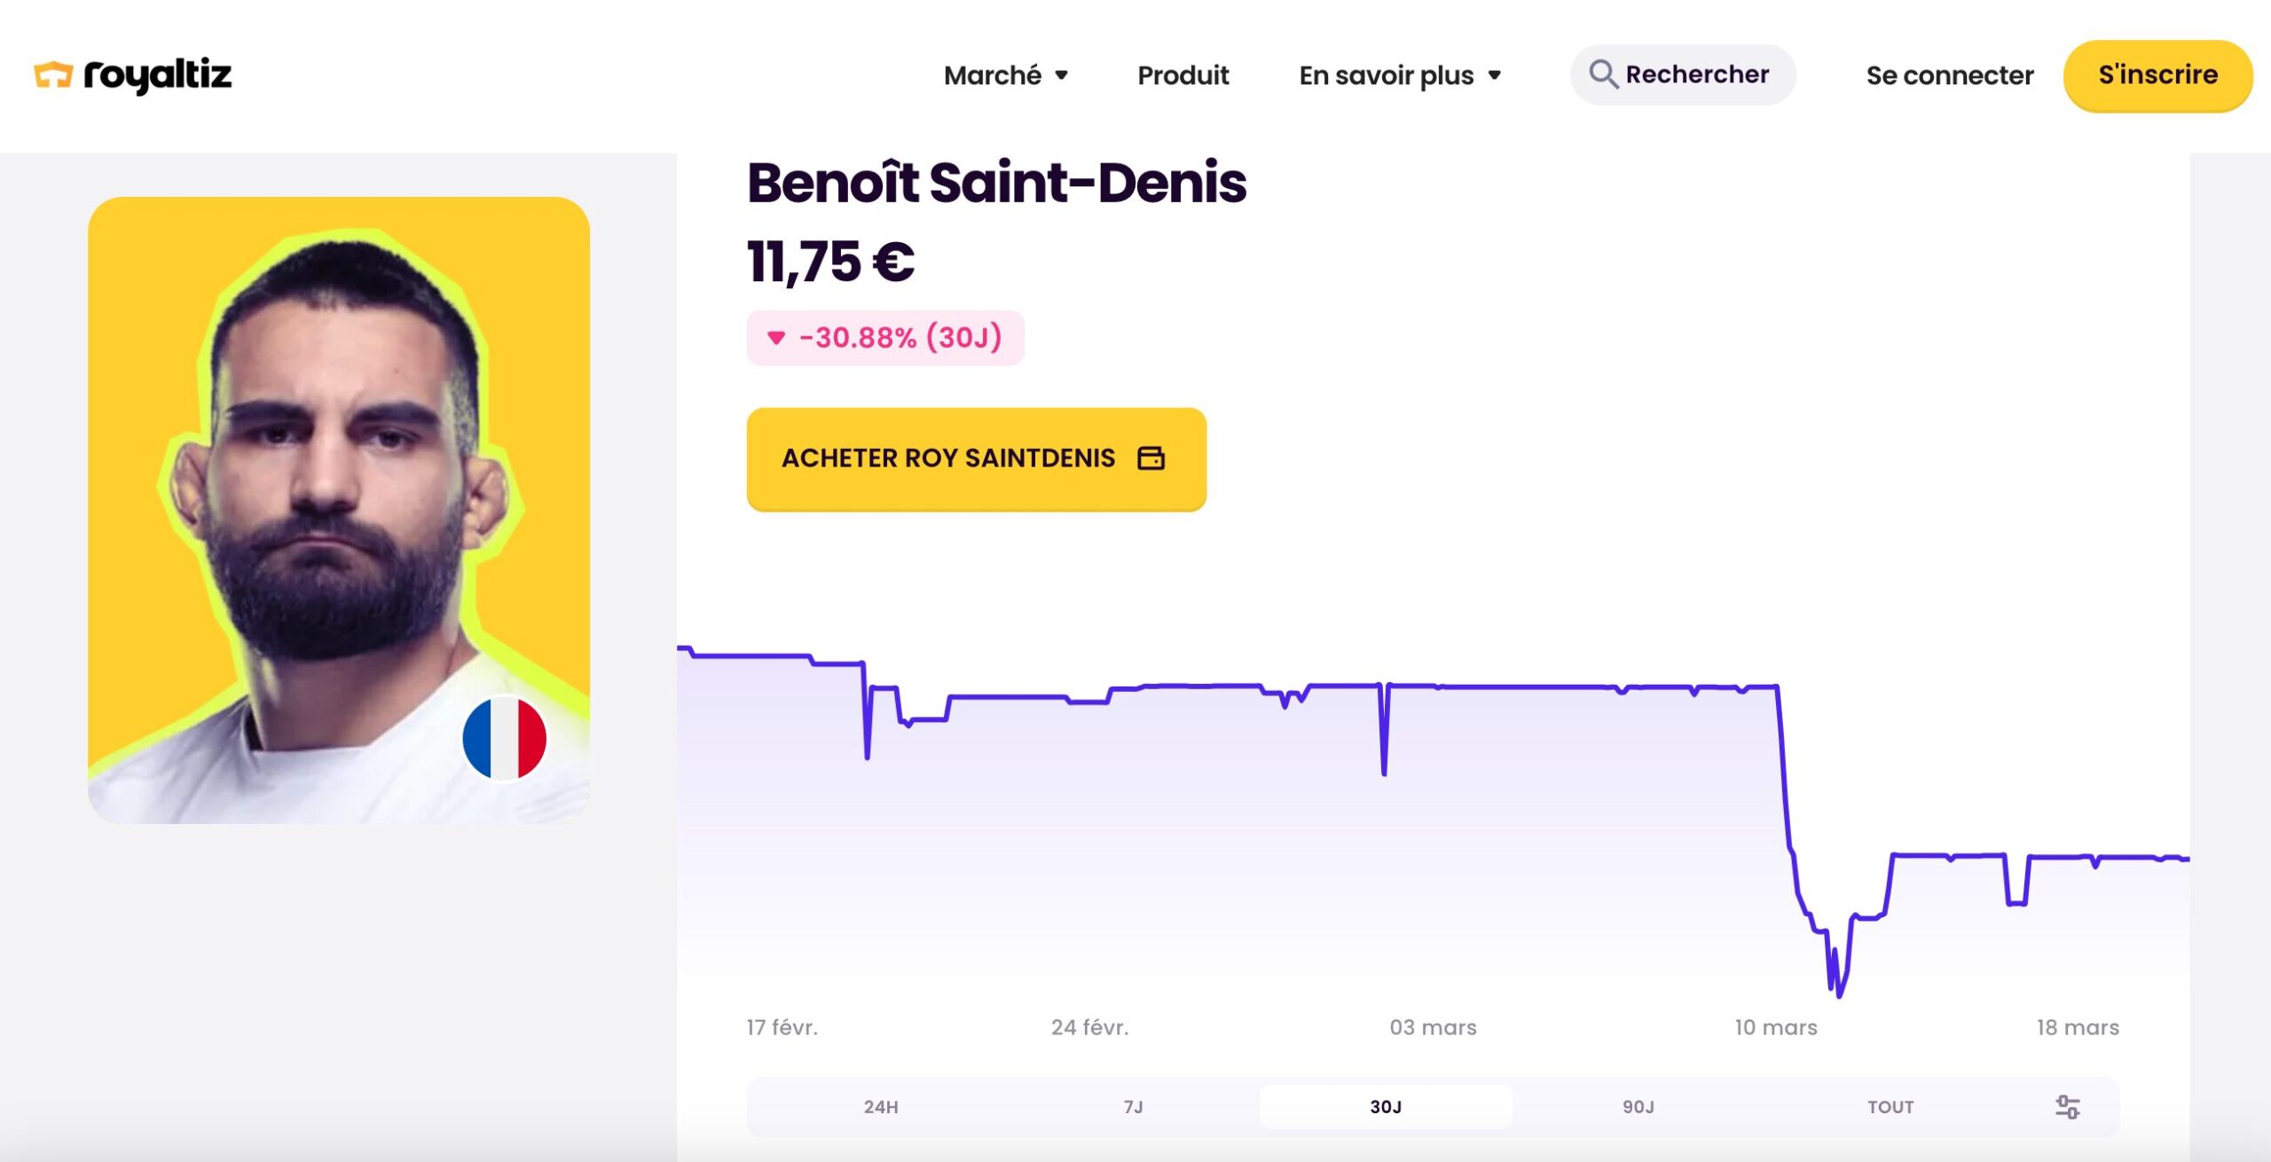2271x1162 pixels.
Task: Show the TOUT full history range
Action: (1890, 1107)
